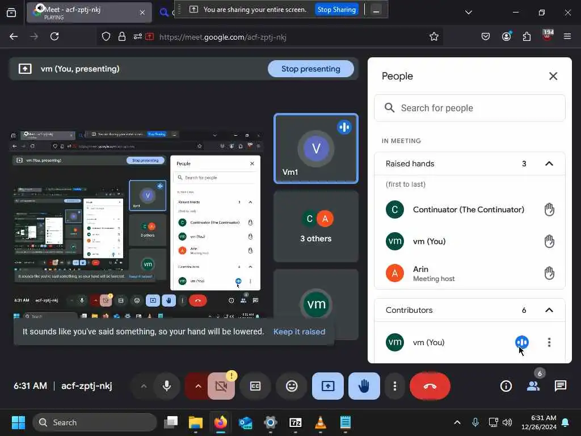Click the Search for people field
Image resolution: width=581 pixels, height=436 pixels.
(469, 108)
